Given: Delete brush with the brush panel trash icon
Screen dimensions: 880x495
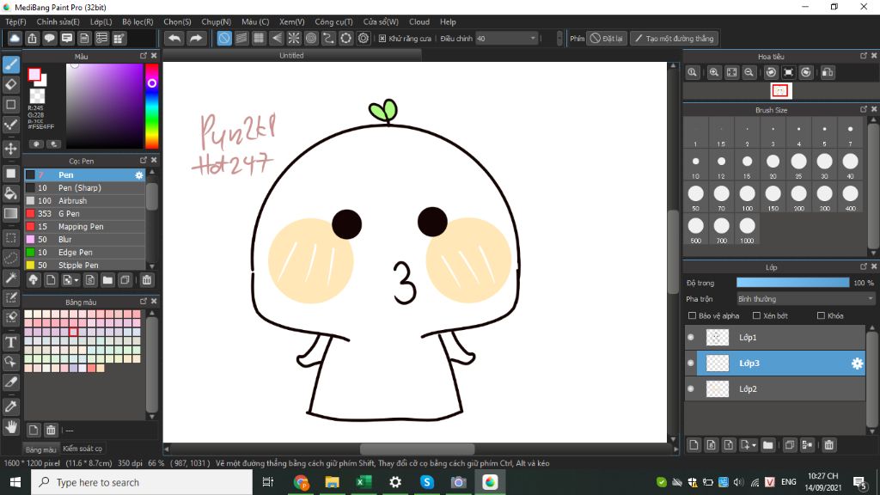Looking at the screenshot, I should click(146, 280).
